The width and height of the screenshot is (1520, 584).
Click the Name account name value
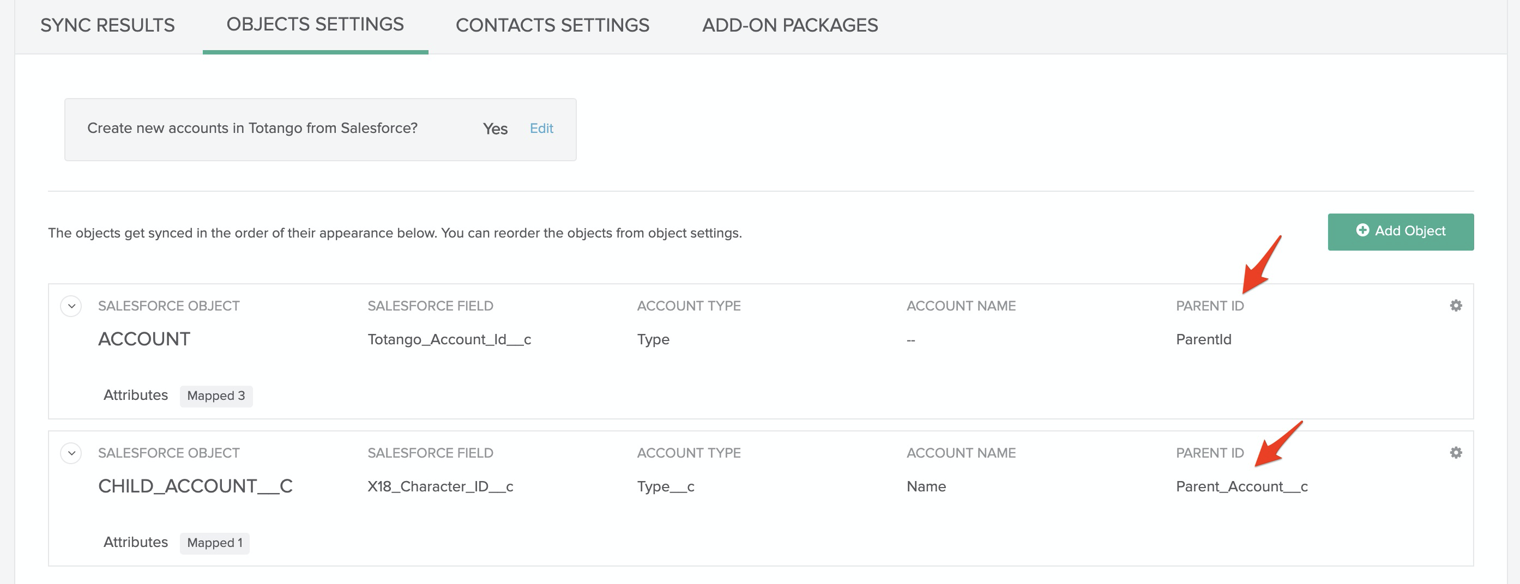pos(926,486)
